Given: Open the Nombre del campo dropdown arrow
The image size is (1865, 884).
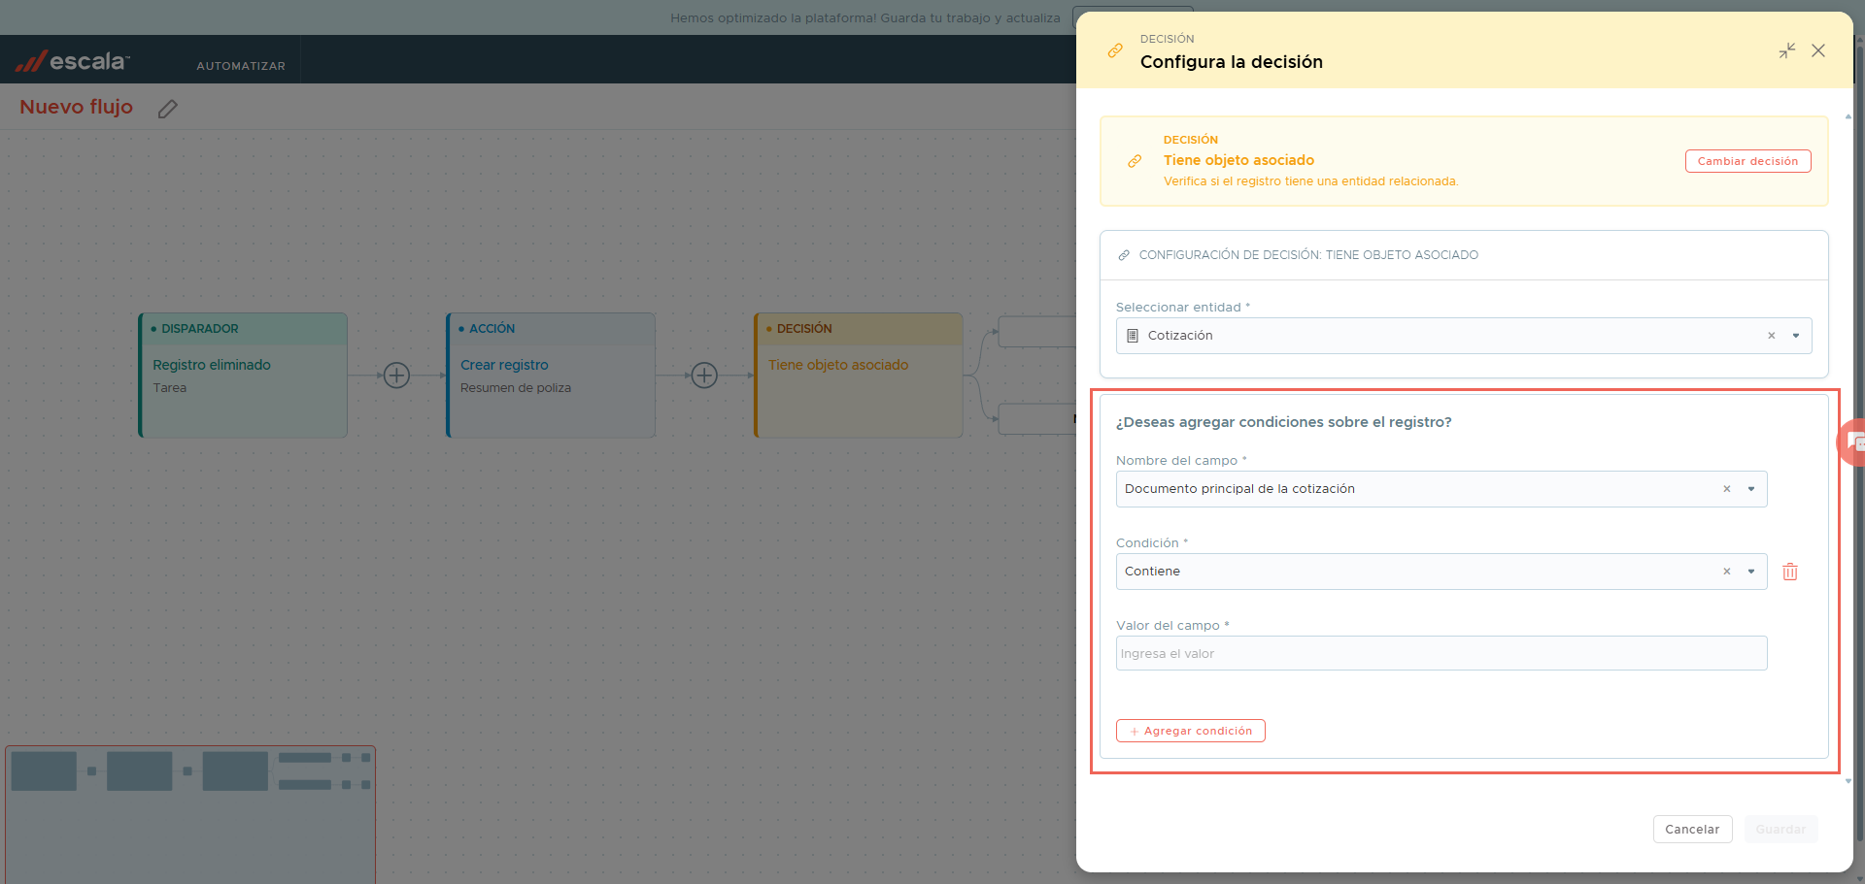Looking at the screenshot, I should pyautogui.click(x=1751, y=489).
